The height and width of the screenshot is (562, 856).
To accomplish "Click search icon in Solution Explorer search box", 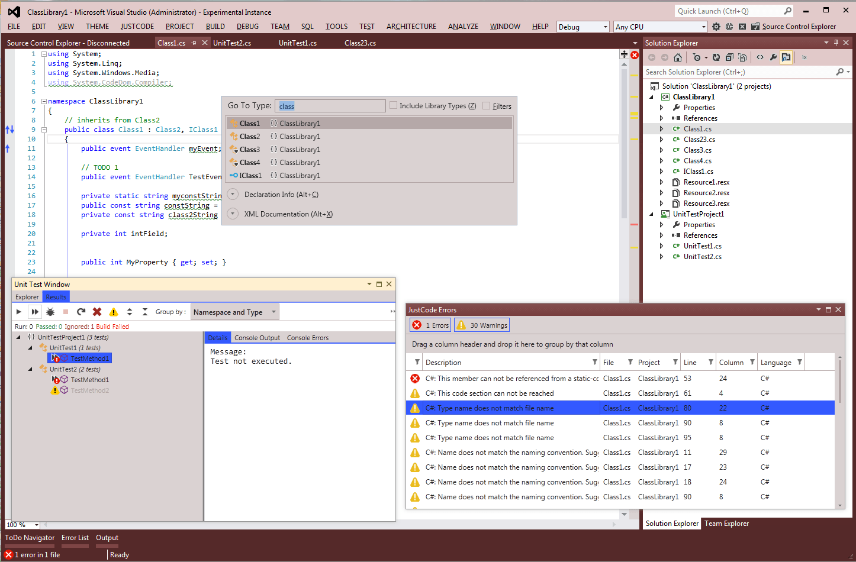I will click(x=839, y=72).
